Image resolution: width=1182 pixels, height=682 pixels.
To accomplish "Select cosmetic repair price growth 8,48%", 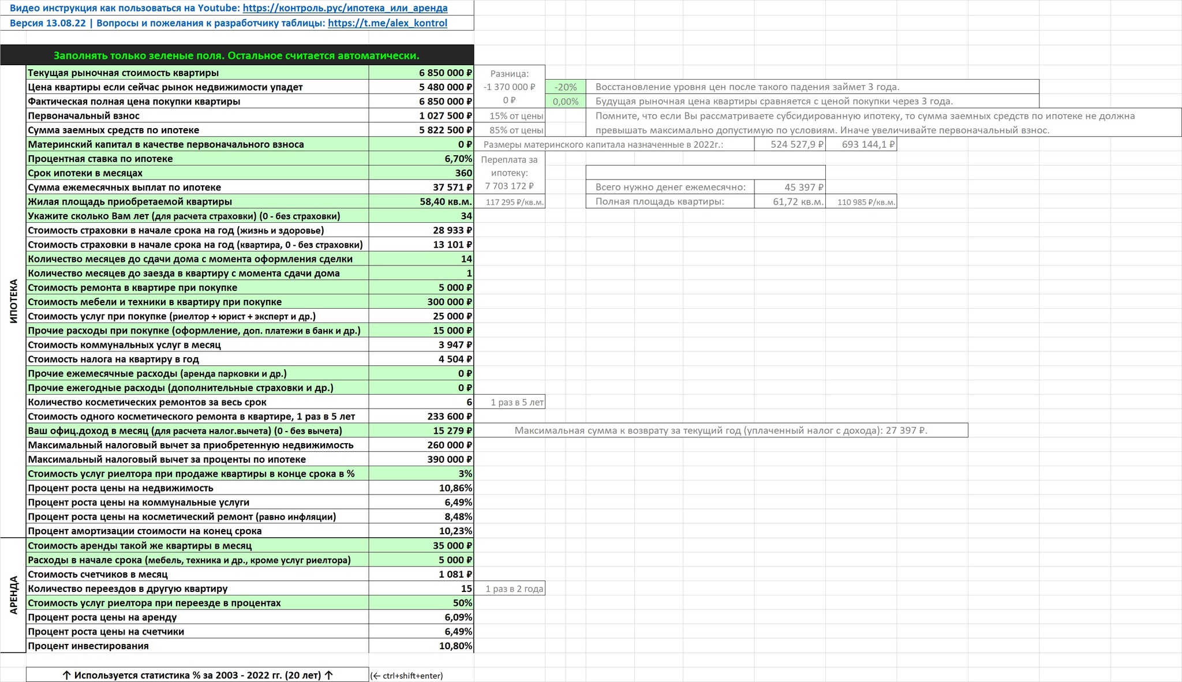I will (x=421, y=516).
